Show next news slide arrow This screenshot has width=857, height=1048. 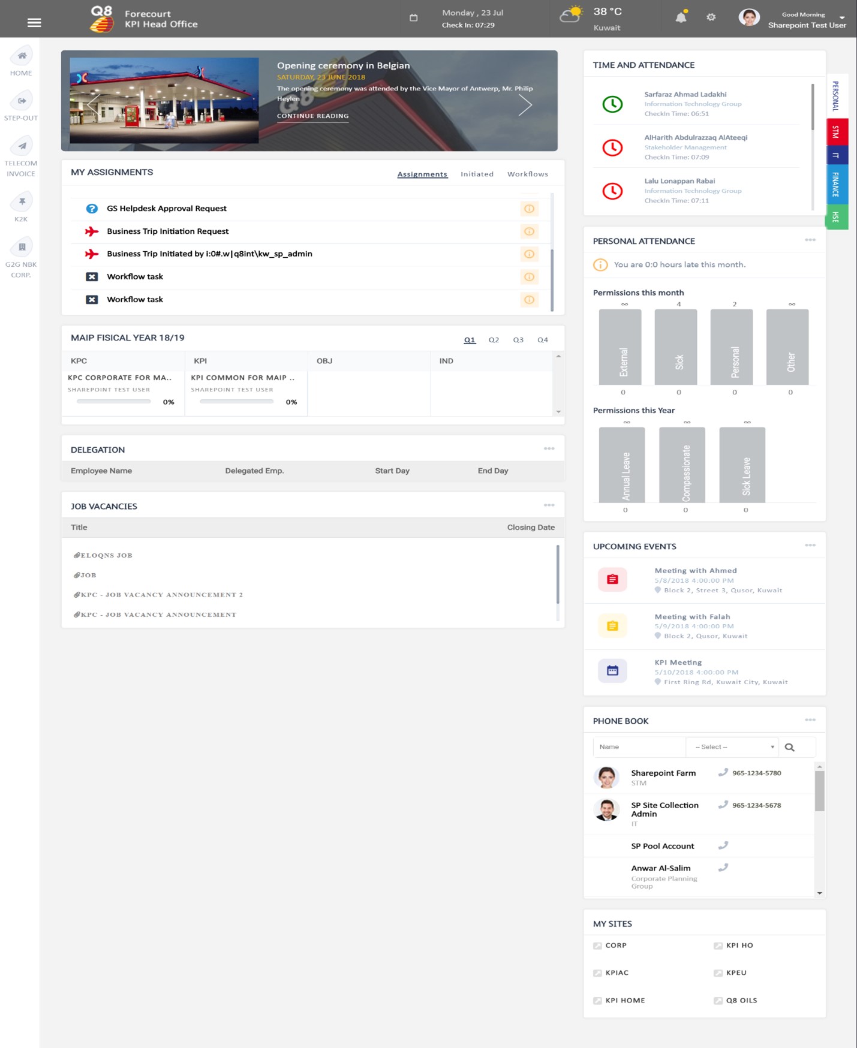pos(525,105)
